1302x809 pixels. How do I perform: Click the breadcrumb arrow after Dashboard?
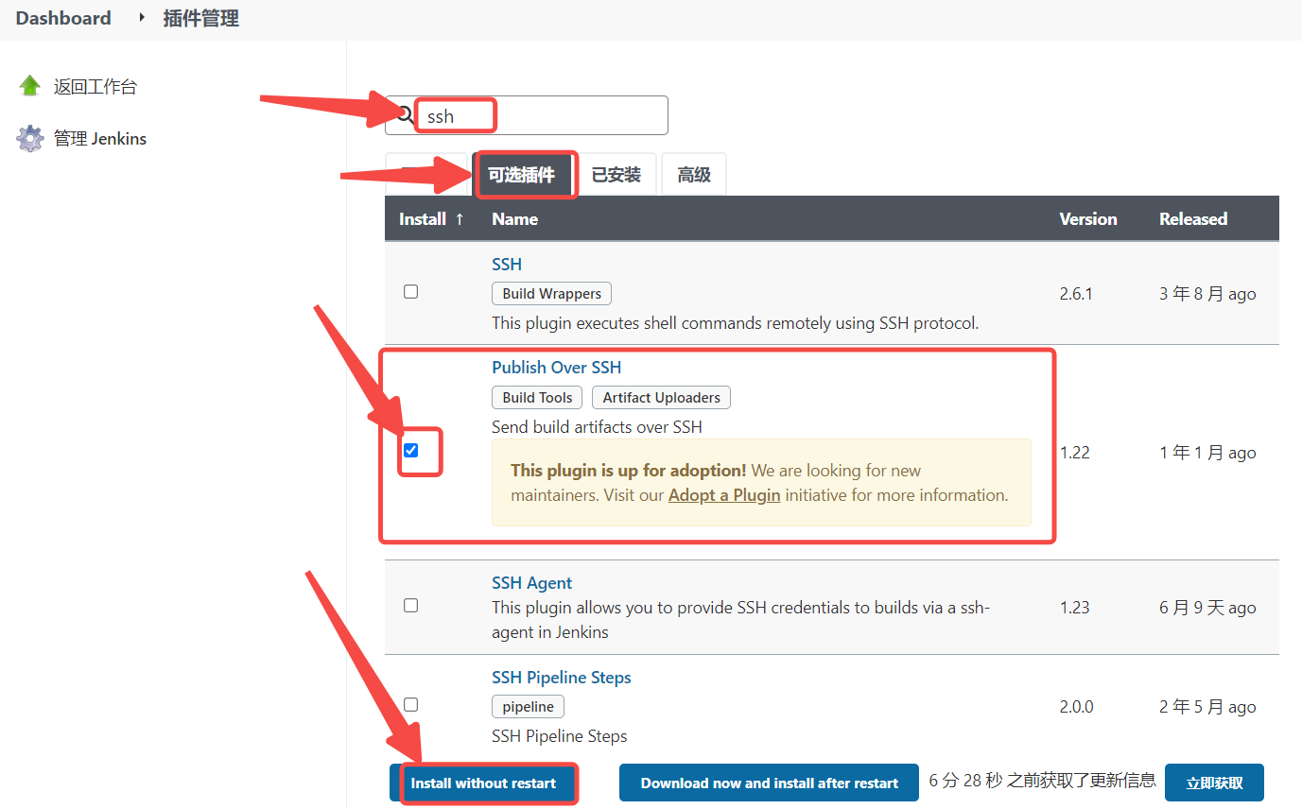point(141,17)
